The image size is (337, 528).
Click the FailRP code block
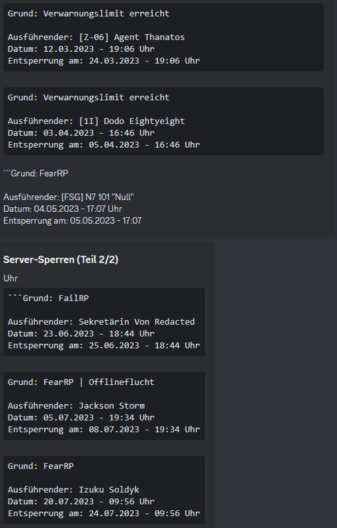[x=104, y=322]
